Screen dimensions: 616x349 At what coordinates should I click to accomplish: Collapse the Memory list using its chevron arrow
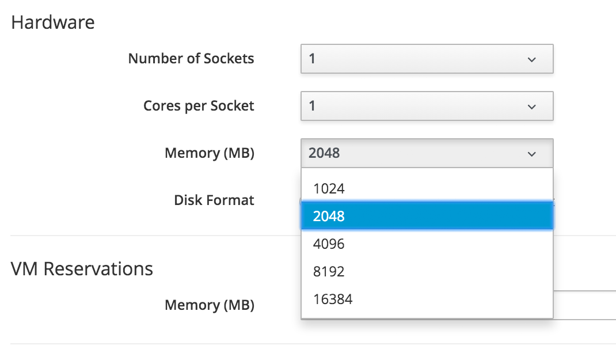click(x=532, y=154)
